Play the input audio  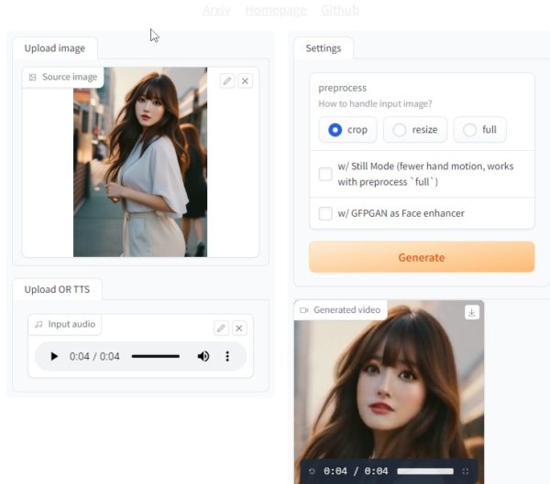coord(54,356)
